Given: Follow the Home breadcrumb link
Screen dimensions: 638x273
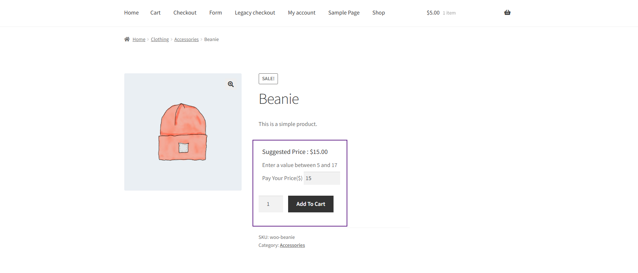Looking at the screenshot, I should [139, 40].
